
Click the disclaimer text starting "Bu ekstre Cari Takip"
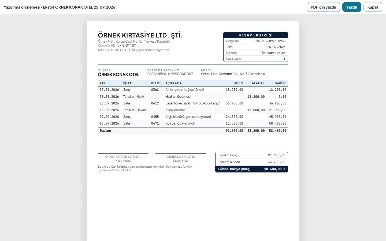point(145,168)
